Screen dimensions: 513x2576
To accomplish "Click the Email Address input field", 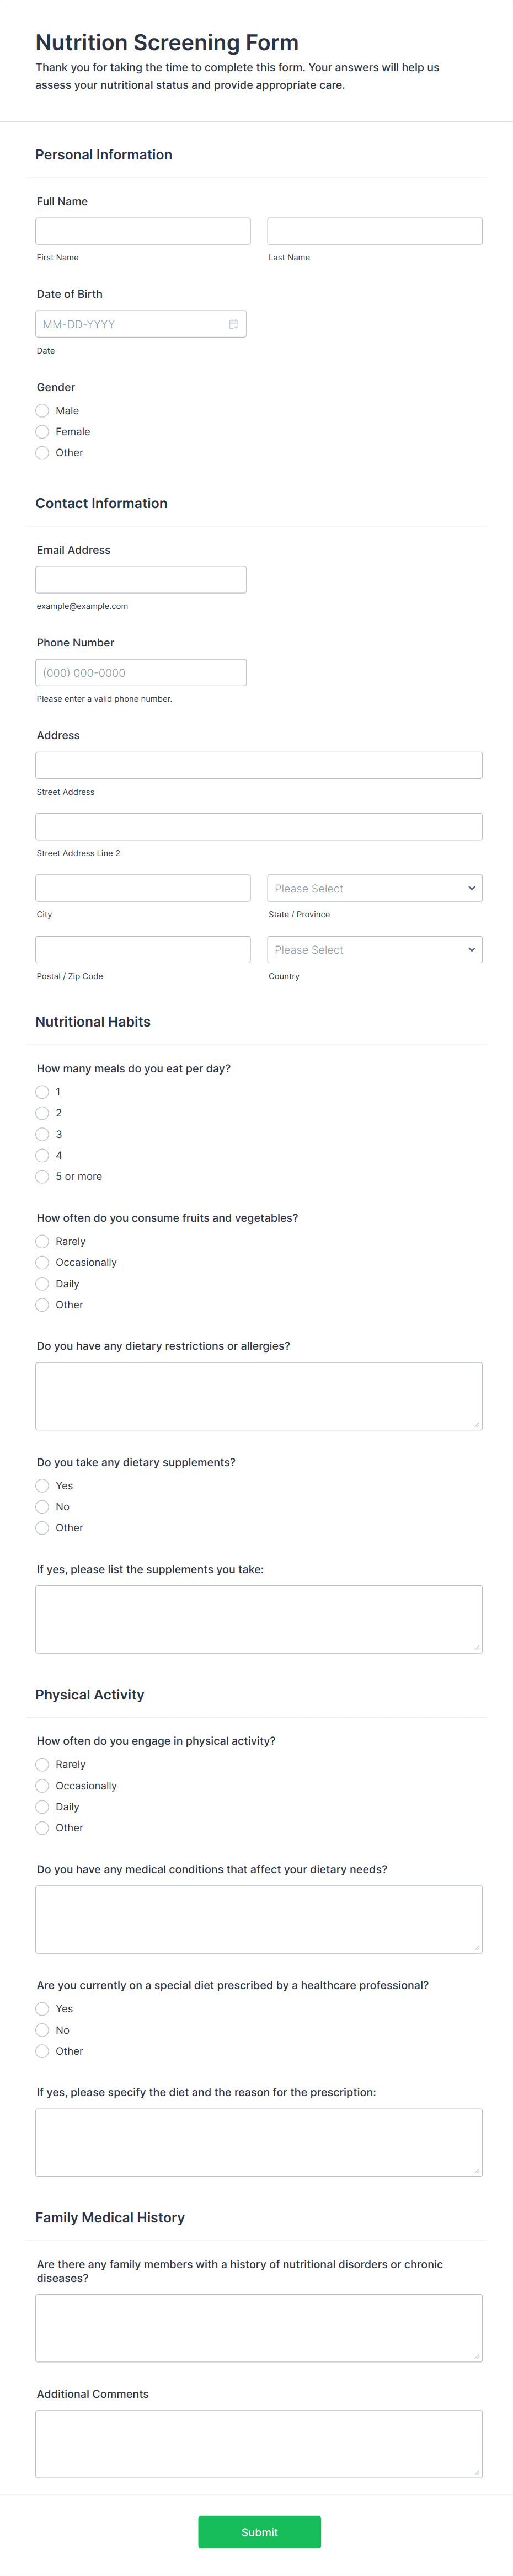I will 140,579.
